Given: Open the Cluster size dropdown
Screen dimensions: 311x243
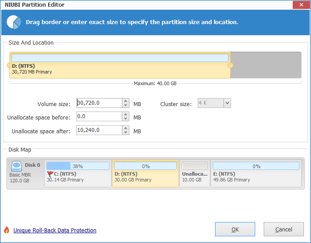Looking at the screenshot, I should click(x=227, y=103).
